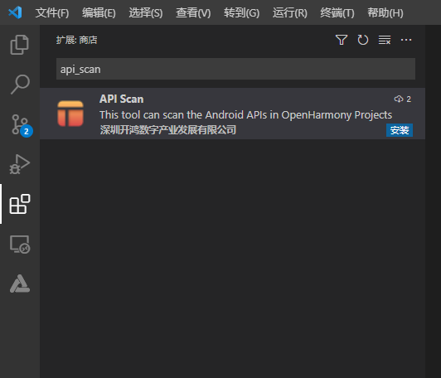Select the Extensions view icon
This screenshot has width=441, height=378.
[20, 204]
